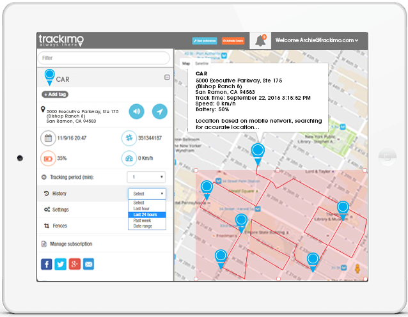
Task: Play the device beep sound button
Action: coord(137,111)
